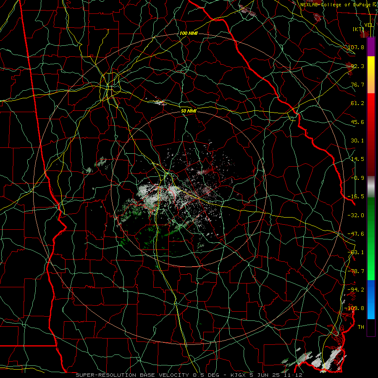Image resolution: width=378 pixels, height=378 pixels.
Task: Click the 92.3 velocity scale value
Action: [x=357, y=66]
